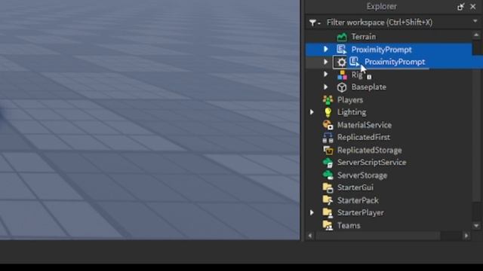This screenshot has height=271, width=483.
Task: Select StarterPack in Explorer
Action: pyautogui.click(x=358, y=200)
